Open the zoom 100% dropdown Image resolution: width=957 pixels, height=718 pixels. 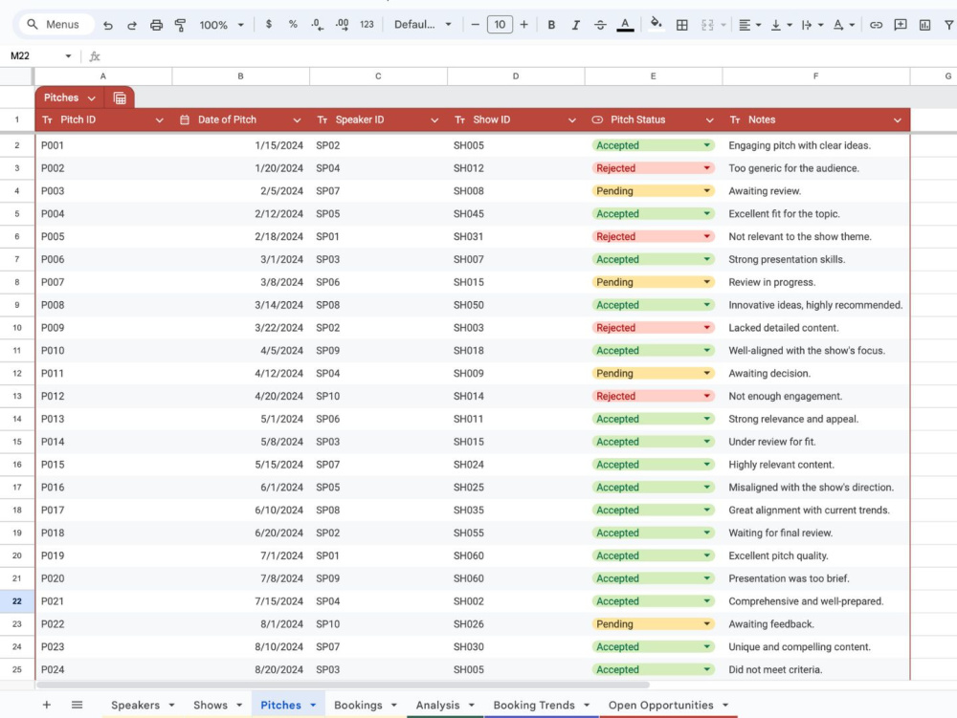click(x=221, y=25)
